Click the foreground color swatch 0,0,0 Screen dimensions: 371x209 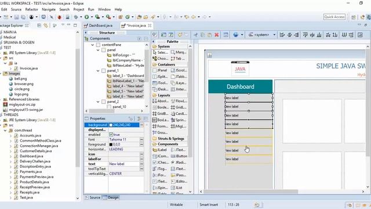coord(111,145)
